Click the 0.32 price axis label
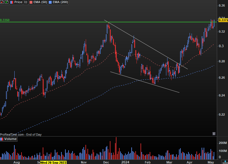Image resolution: width=228 pixels, height=164 pixels. [x=222, y=31]
